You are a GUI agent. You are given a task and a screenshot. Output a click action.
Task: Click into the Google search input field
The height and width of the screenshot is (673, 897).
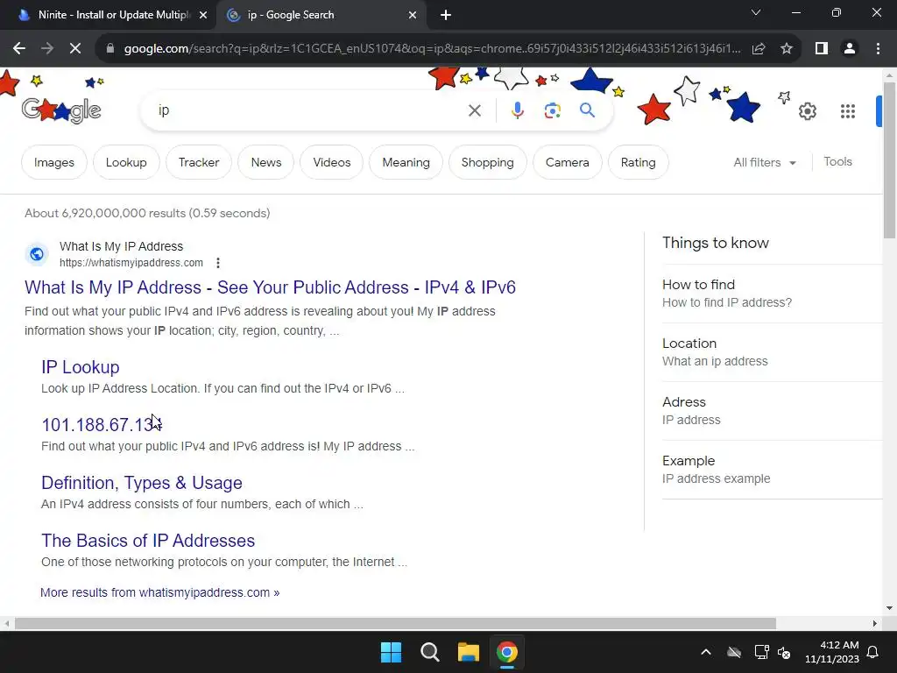309,110
